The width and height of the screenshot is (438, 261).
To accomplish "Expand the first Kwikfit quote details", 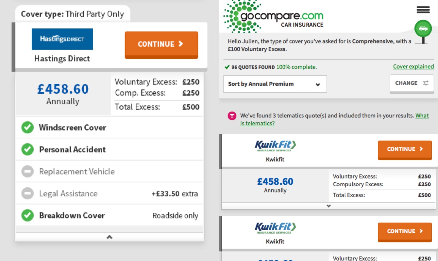I will (x=328, y=206).
